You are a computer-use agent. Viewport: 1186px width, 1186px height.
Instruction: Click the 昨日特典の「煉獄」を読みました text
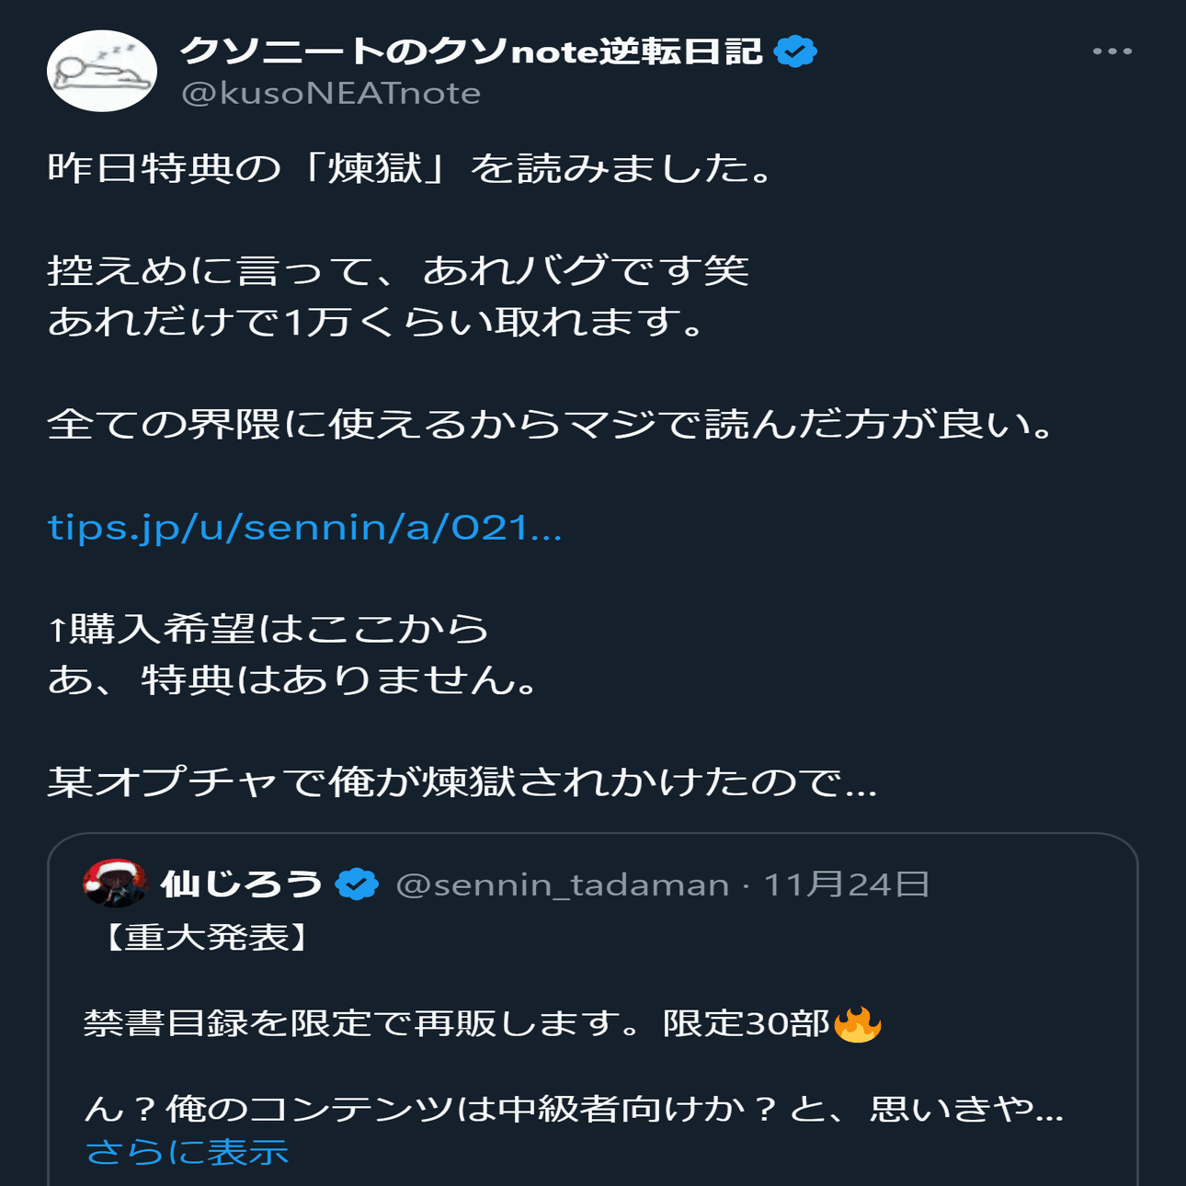coord(410,169)
